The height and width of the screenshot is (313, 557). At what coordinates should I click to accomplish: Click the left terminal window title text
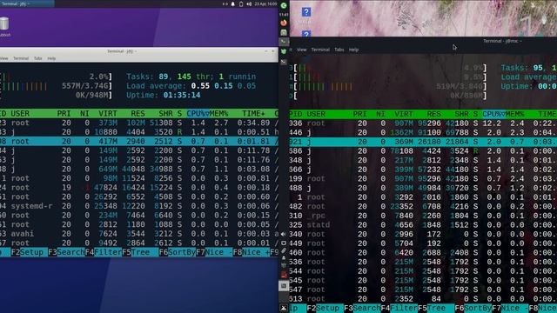122,51
